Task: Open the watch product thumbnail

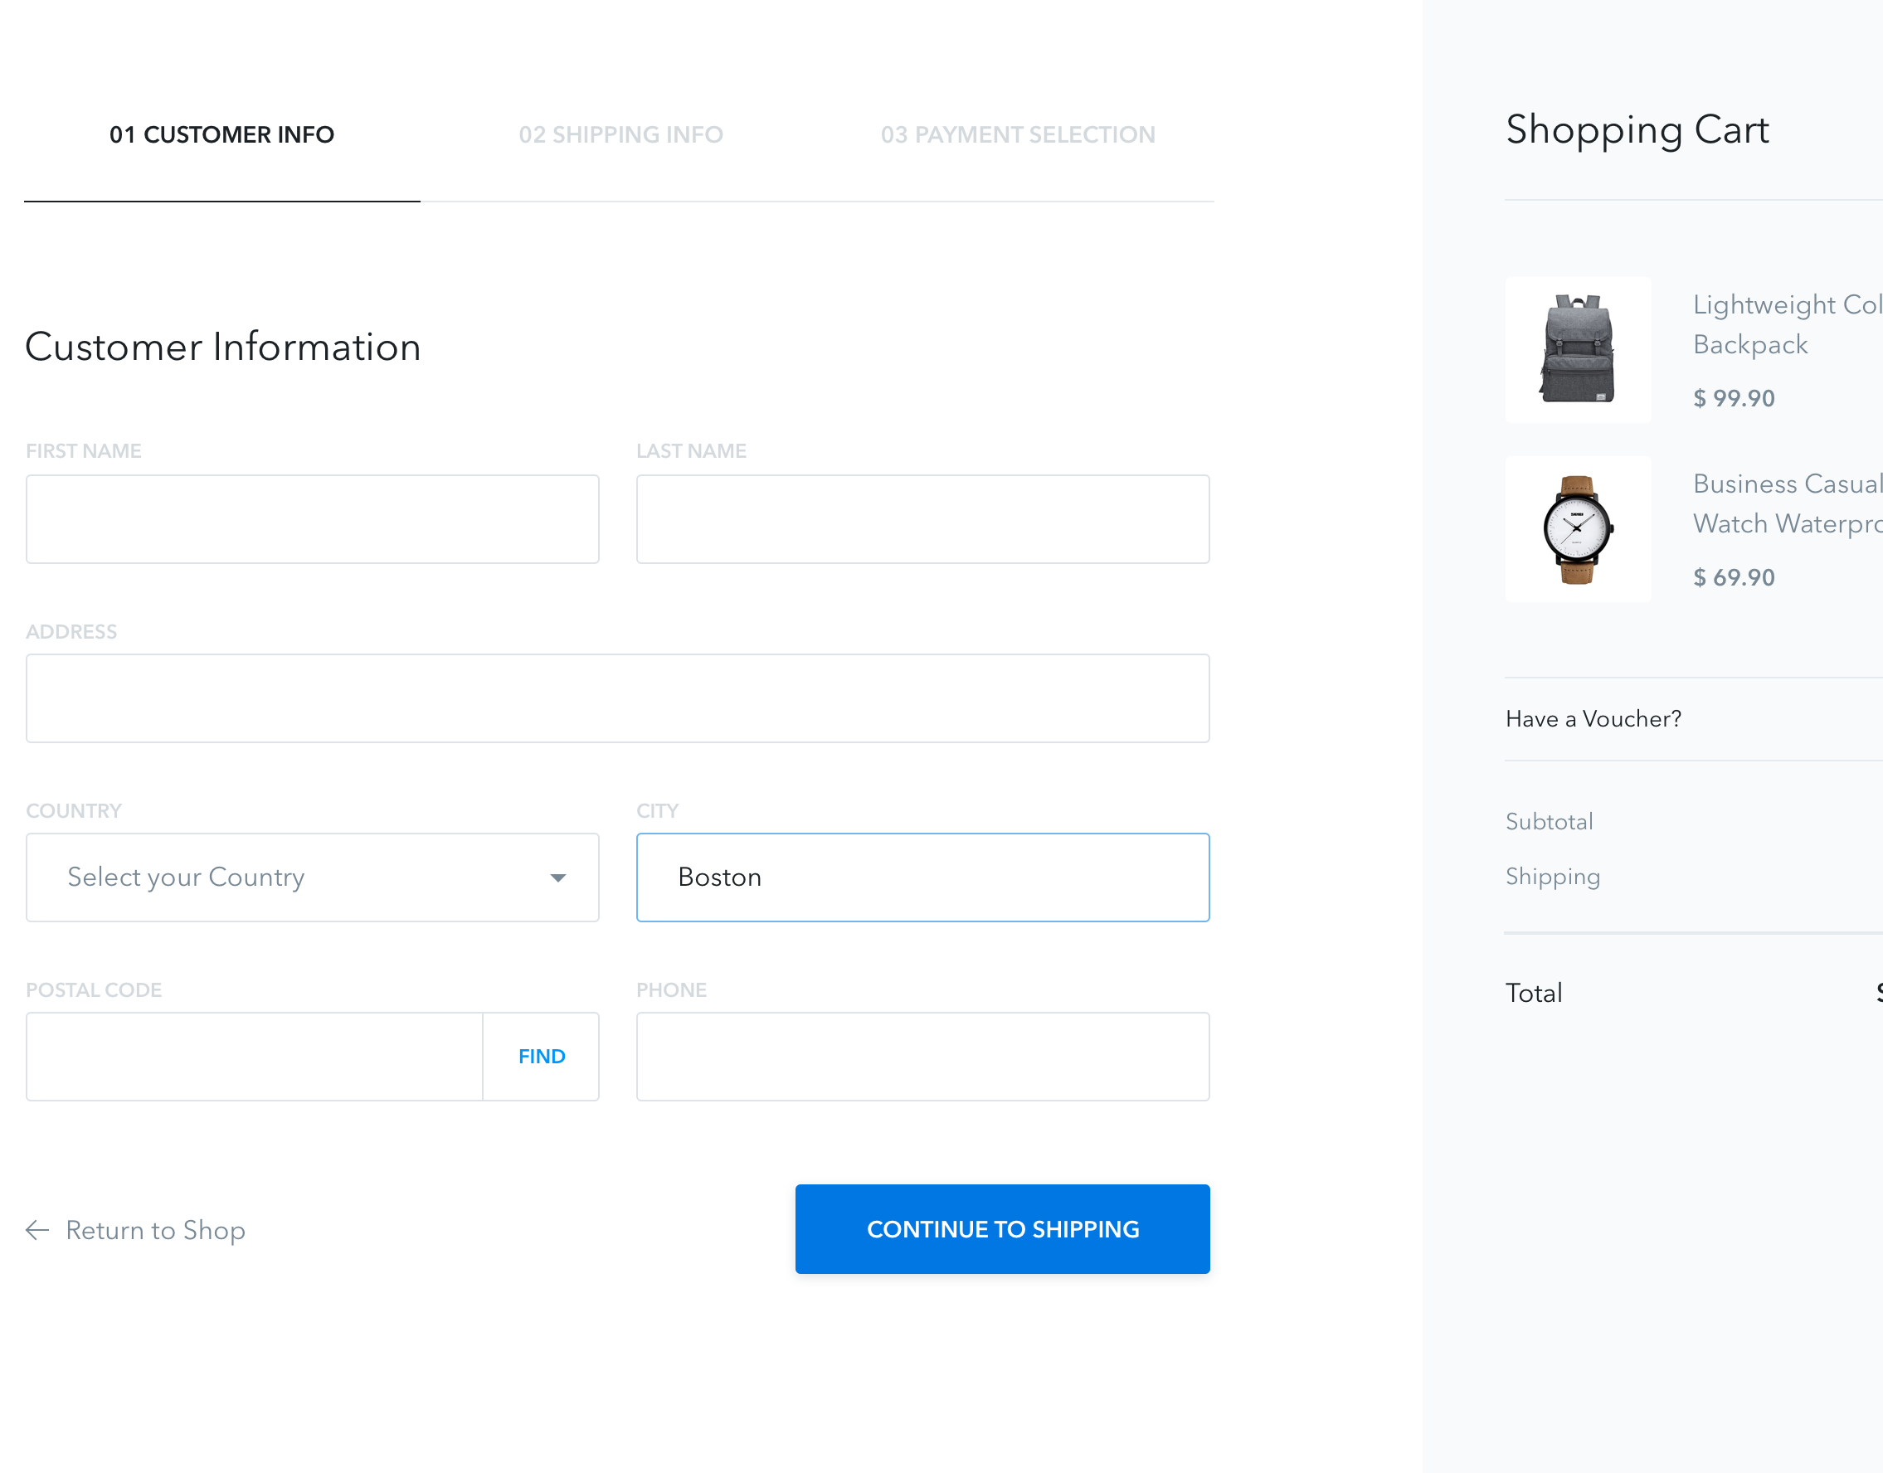Action: tap(1578, 528)
